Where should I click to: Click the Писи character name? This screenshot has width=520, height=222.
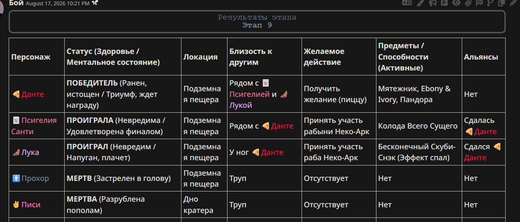click(31, 205)
